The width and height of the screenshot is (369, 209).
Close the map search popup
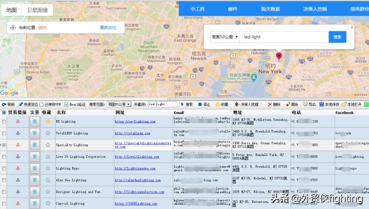[x=352, y=27]
